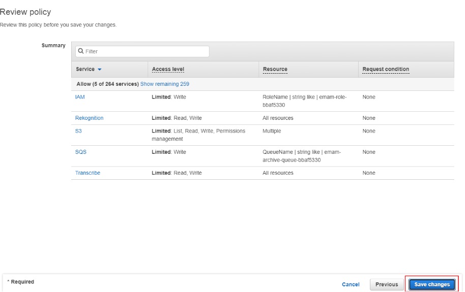Open the IAM service link
This screenshot has height=292, width=465.
pyautogui.click(x=80, y=97)
